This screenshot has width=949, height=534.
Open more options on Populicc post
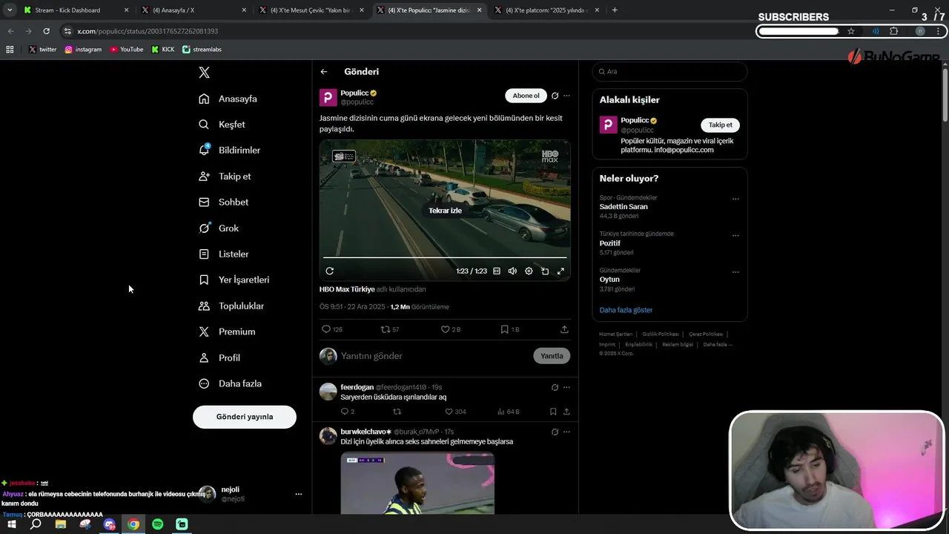pyautogui.click(x=566, y=96)
